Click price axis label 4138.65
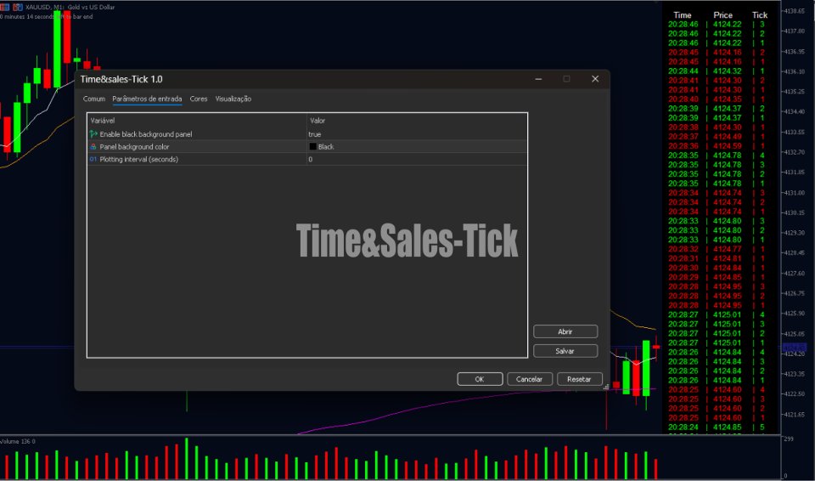This screenshot has height=481, width=815. [795, 11]
